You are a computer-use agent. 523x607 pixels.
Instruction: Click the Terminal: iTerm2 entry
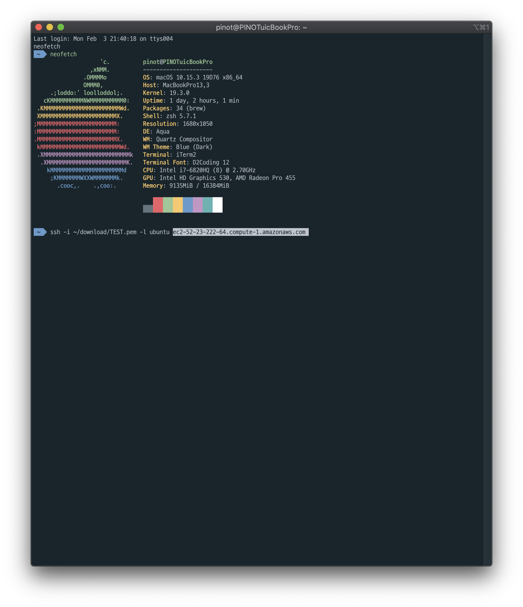click(x=169, y=155)
